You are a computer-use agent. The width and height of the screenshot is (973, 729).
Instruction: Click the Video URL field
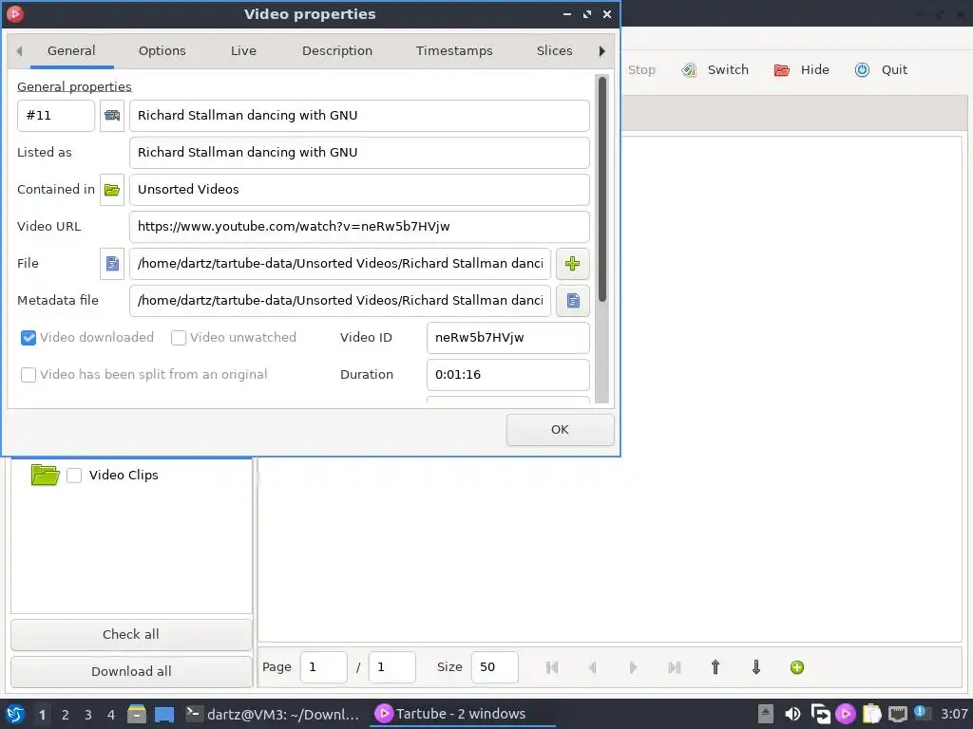tap(359, 227)
